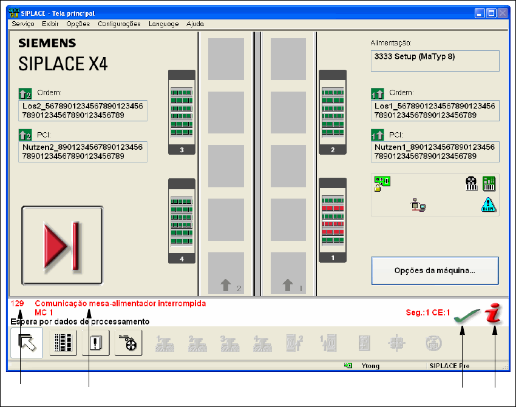516x407 pixels.
Task: Click the Los2 order name field
Action: tap(83, 111)
